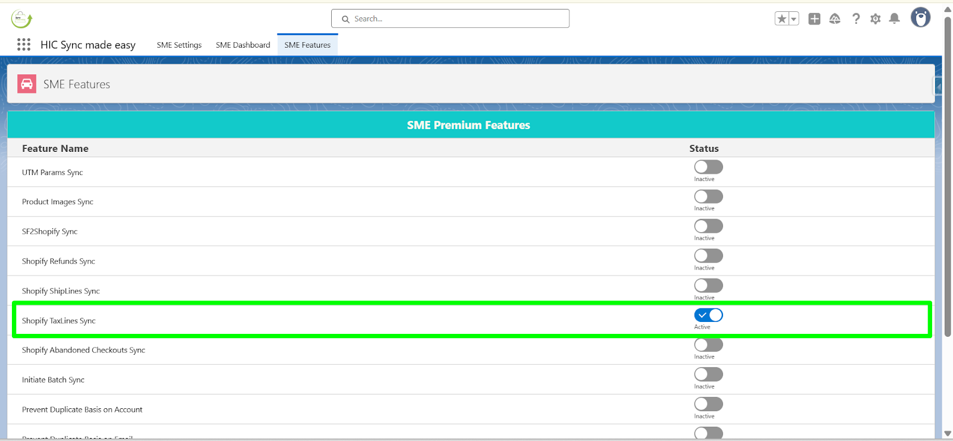Select the "UTM Params Sync" feature name

[52, 173]
